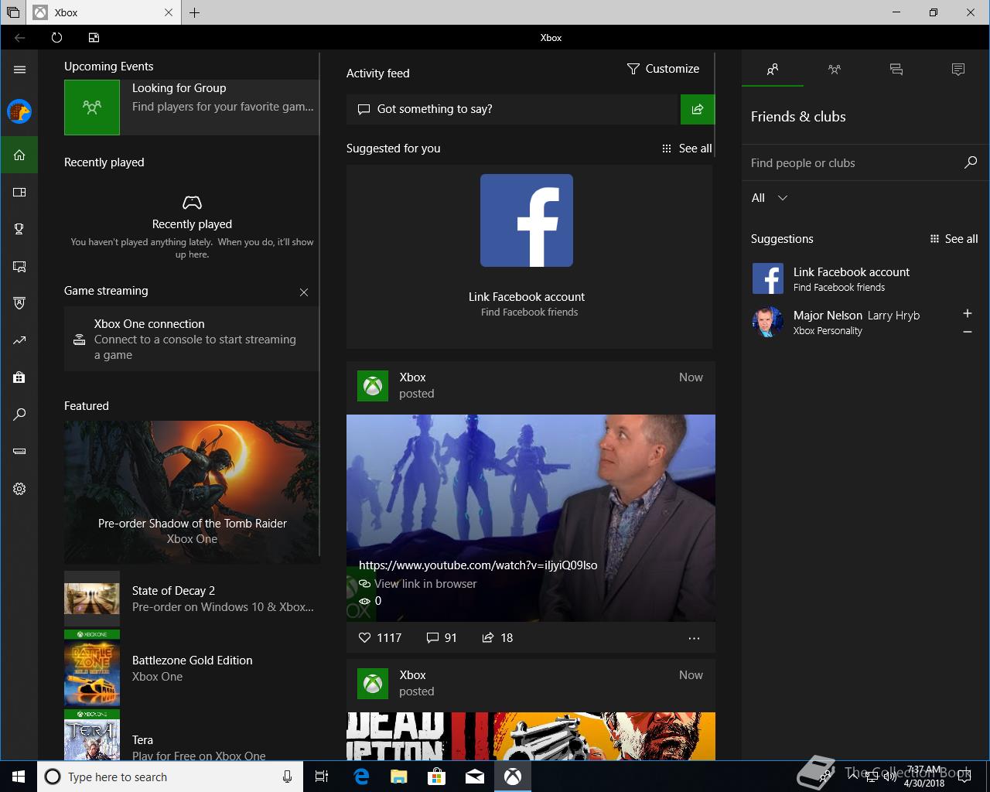Image resolution: width=990 pixels, height=792 pixels.
Task: Open Task View on taskbar
Action: coord(322,777)
